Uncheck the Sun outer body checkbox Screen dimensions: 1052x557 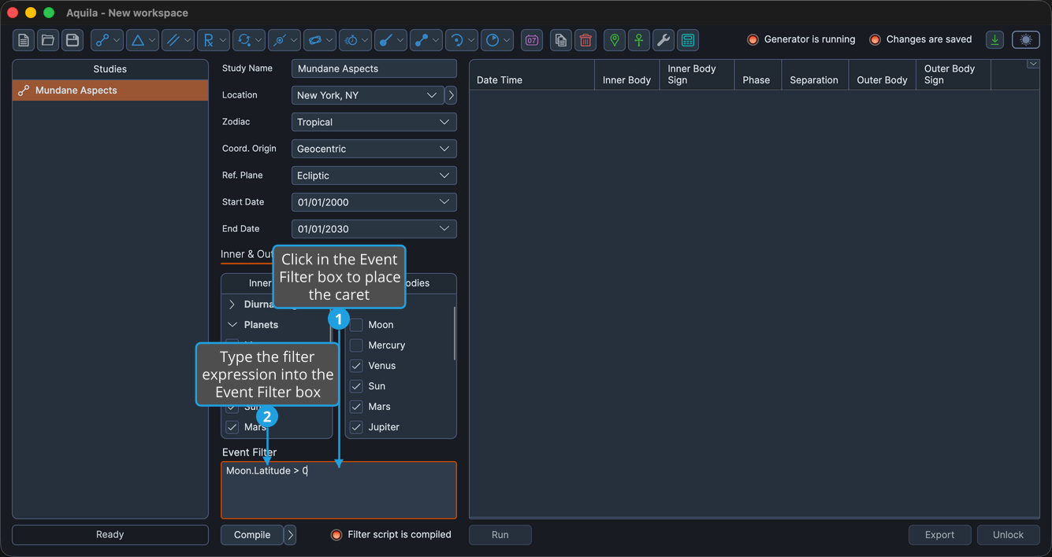[x=356, y=386]
